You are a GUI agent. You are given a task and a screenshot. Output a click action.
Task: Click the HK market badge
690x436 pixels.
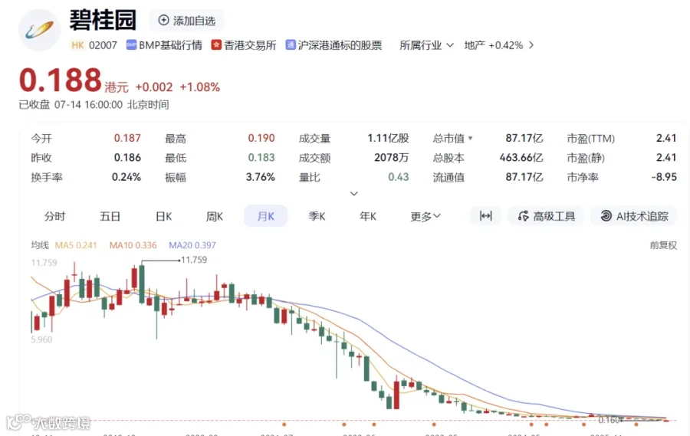click(77, 45)
